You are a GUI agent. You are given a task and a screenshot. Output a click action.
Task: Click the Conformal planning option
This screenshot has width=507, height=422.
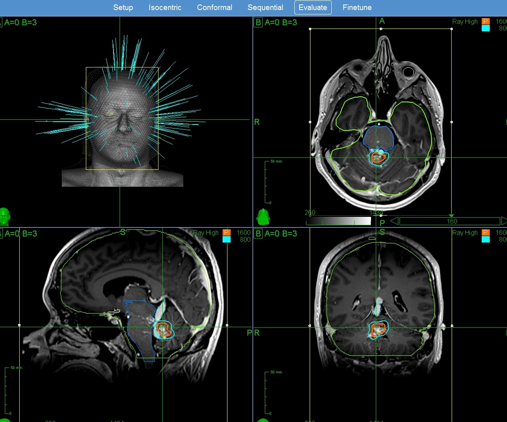click(x=215, y=7)
